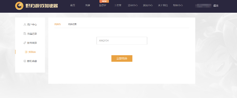Click the user center person icon
The image size is (237, 98).
click(x=25, y=24)
